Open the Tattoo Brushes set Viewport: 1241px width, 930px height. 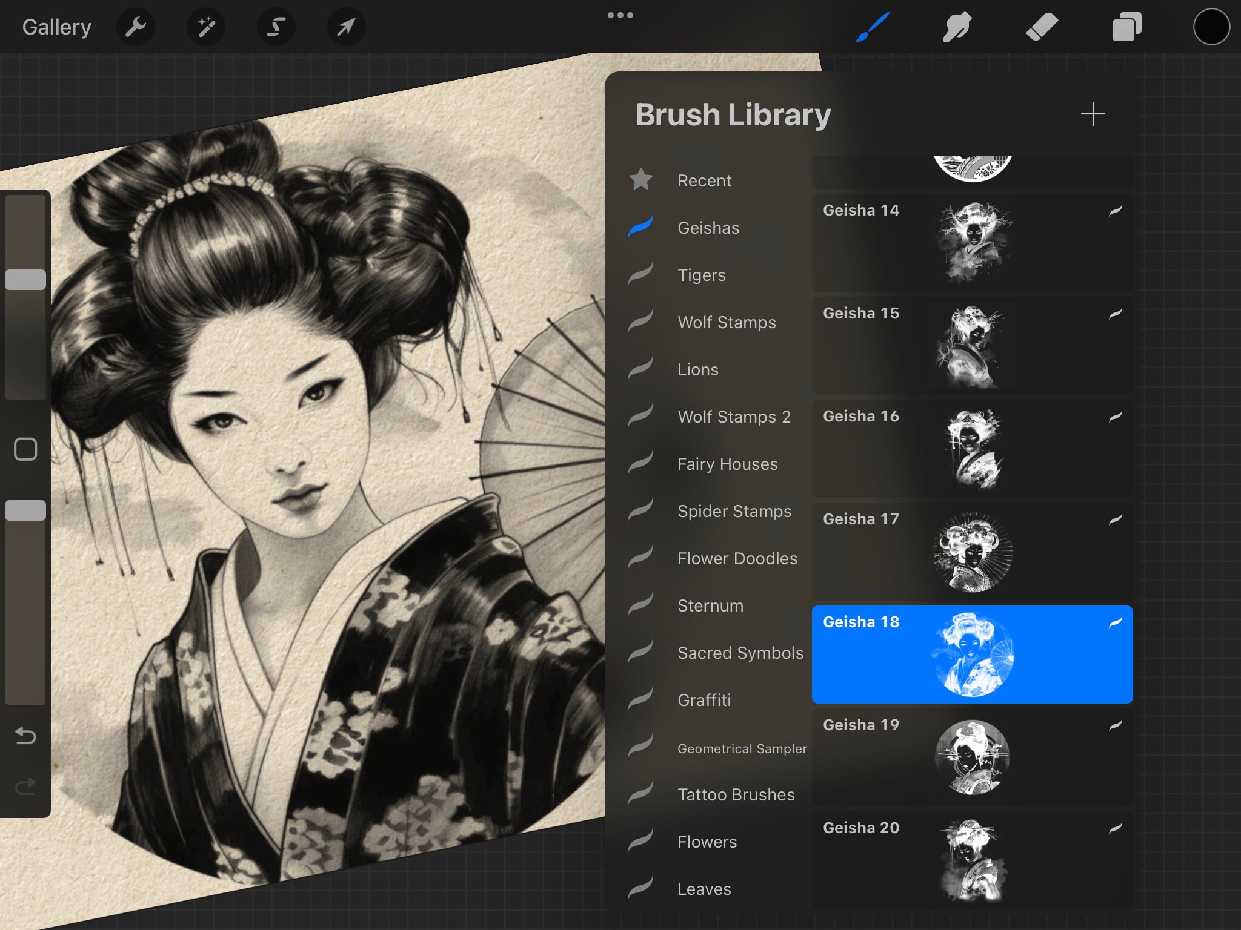coord(736,794)
